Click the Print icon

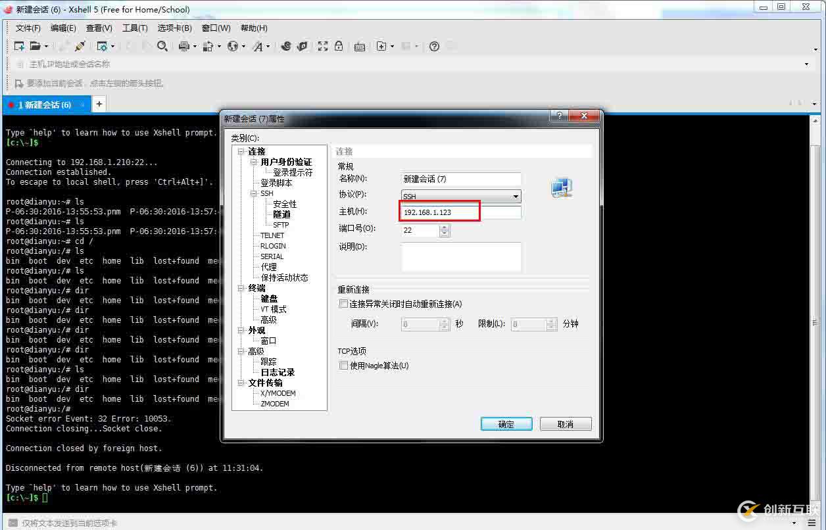(x=184, y=46)
